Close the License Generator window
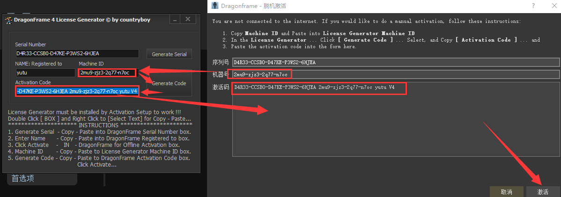 point(188,19)
